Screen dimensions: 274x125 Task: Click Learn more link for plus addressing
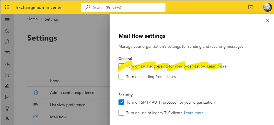[x=217, y=66]
